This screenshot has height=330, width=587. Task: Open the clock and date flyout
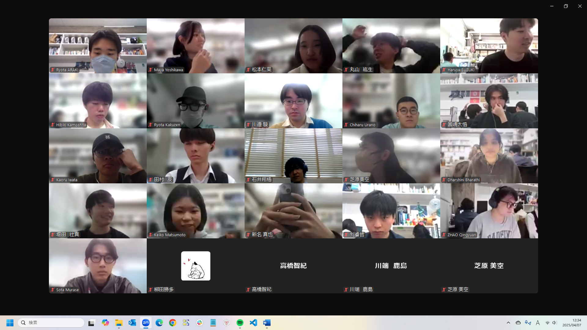pos(572,323)
